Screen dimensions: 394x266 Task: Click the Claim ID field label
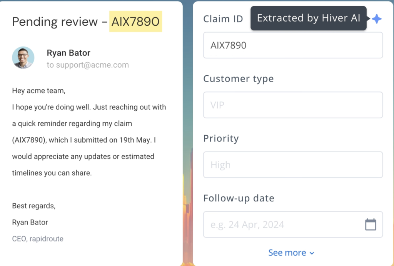click(223, 19)
